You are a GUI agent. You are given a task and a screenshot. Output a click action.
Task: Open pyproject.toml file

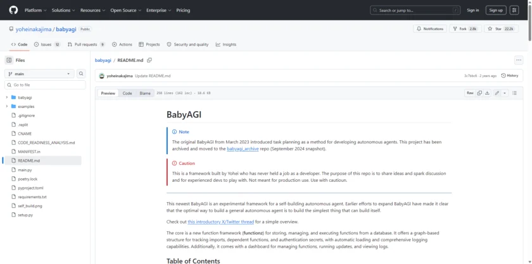point(30,188)
